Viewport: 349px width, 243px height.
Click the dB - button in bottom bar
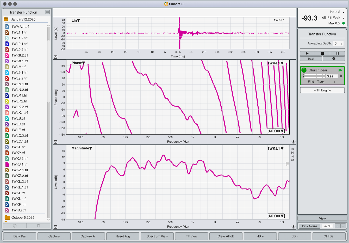coord(295,236)
